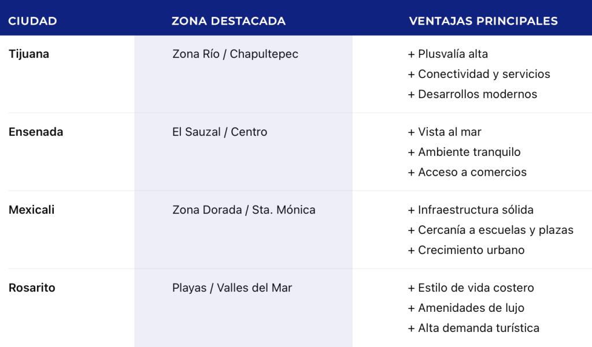Click the Vista al mar advantage

click(x=445, y=132)
